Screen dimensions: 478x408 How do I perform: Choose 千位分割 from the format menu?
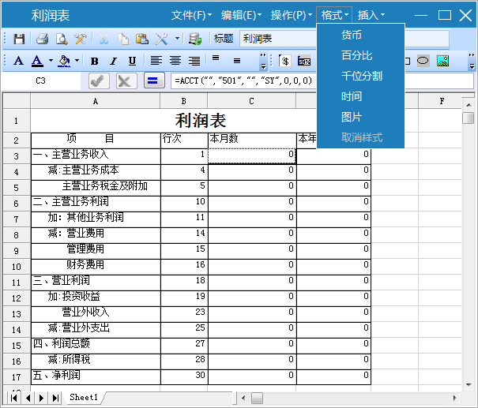(x=362, y=76)
